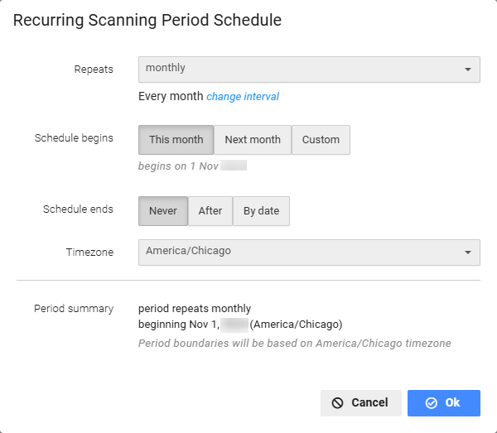Viewport: 497px width, 433px height.
Task: Open the Repeats 'monthly' dropdown
Action: (x=298, y=69)
